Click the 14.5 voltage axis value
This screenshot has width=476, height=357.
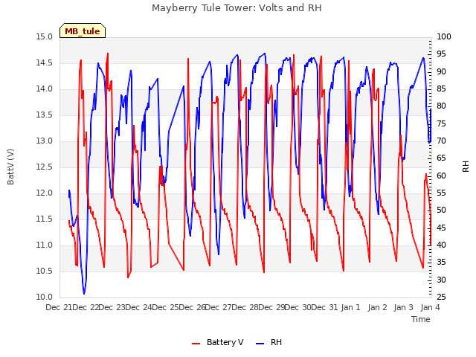45,63
